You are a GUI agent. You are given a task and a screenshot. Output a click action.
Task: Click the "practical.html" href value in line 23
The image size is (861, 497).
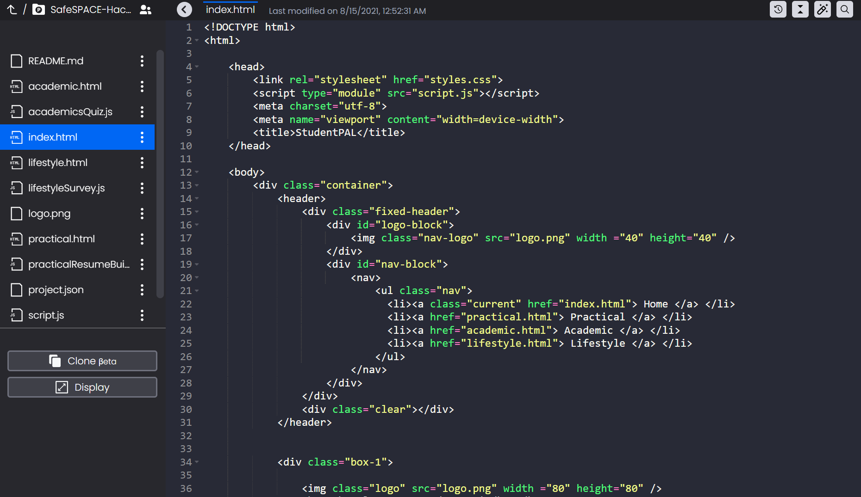click(x=509, y=317)
